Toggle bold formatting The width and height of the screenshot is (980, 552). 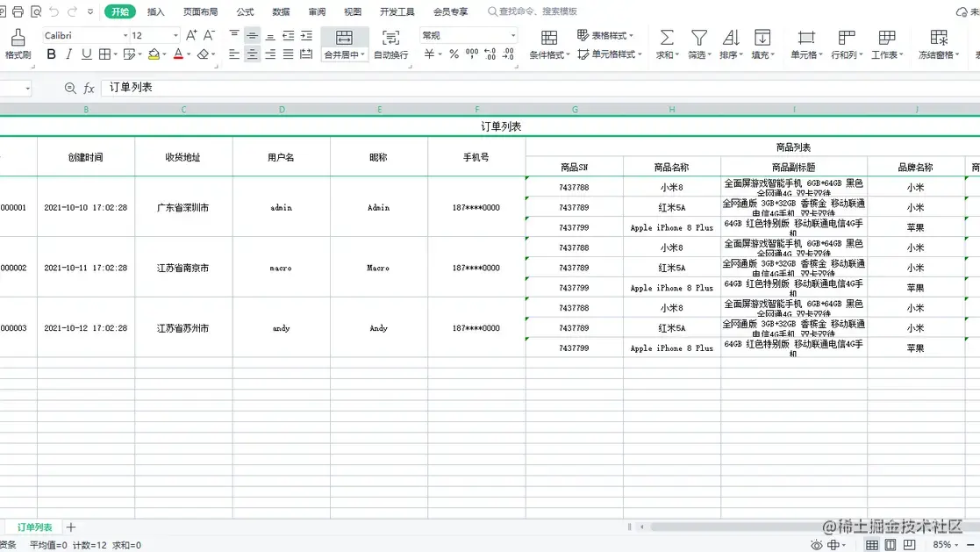pyautogui.click(x=51, y=54)
